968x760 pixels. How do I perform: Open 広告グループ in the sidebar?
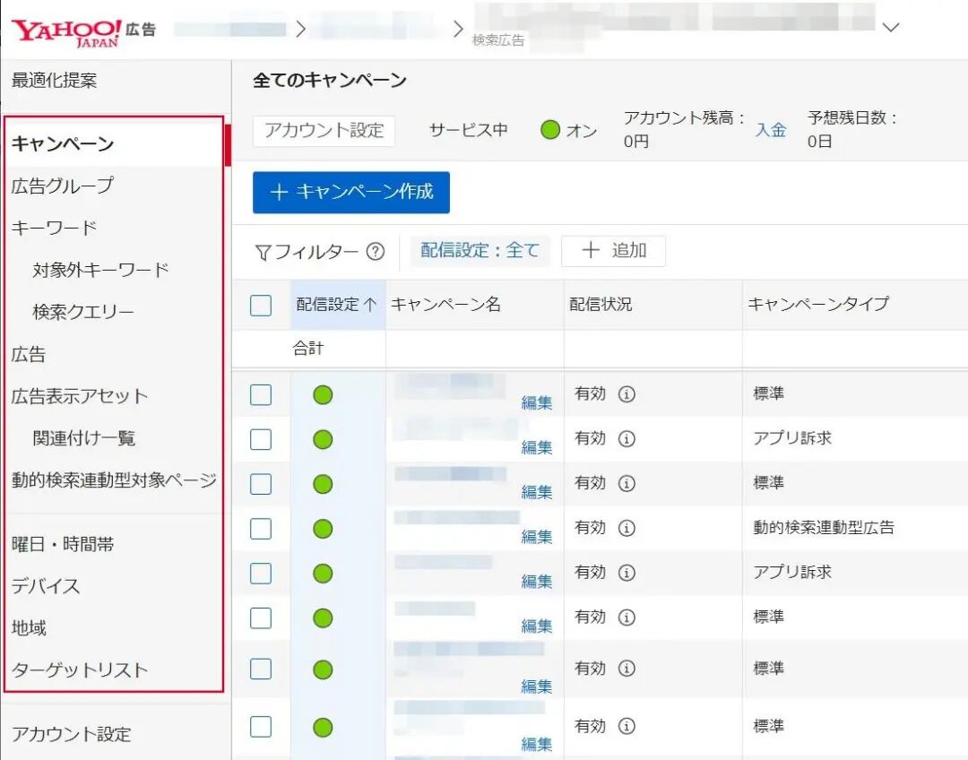[x=63, y=186]
